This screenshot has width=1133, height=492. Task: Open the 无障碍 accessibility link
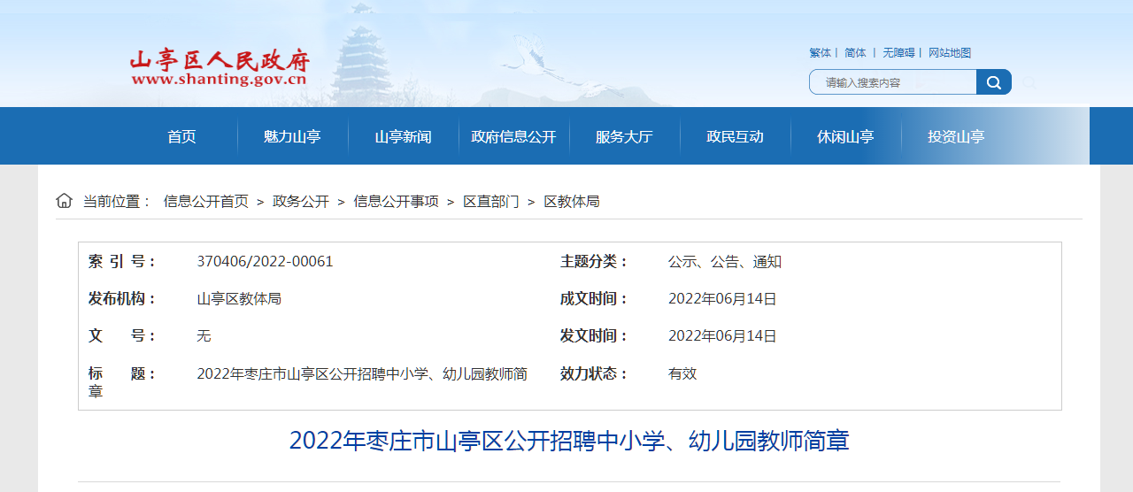[898, 53]
